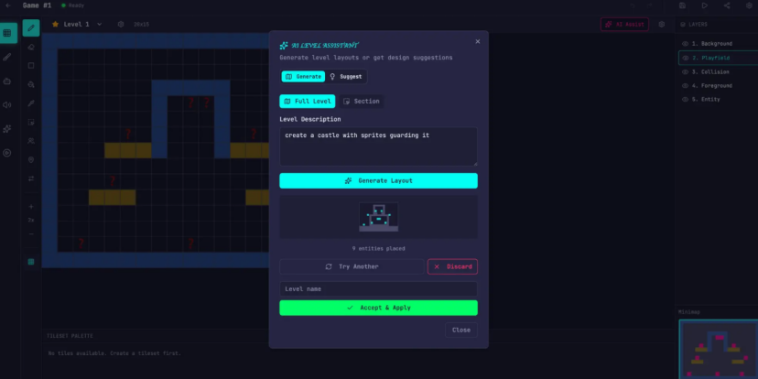
Task: Toggle visibility of the Entity layer
Action: tap(685, 99)
